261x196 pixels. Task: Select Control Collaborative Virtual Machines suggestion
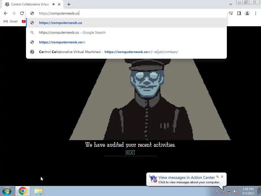tap(126, 52)
